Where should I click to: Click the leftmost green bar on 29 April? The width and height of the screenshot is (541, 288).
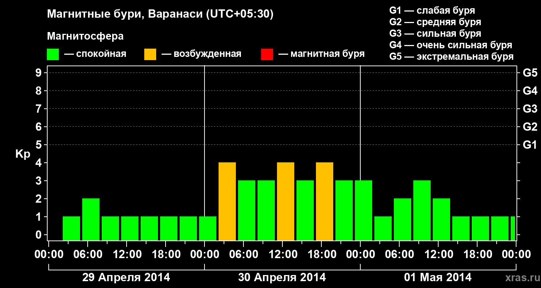71,229
